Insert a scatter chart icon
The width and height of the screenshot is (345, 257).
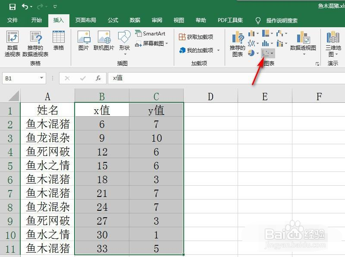click(265, 53)
